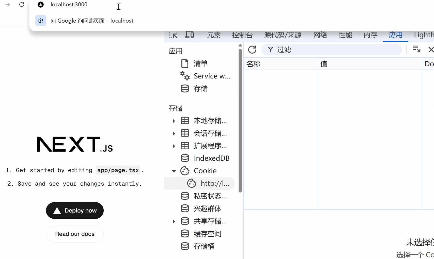Click the Service workers gears icon

(x=185, y=76)
